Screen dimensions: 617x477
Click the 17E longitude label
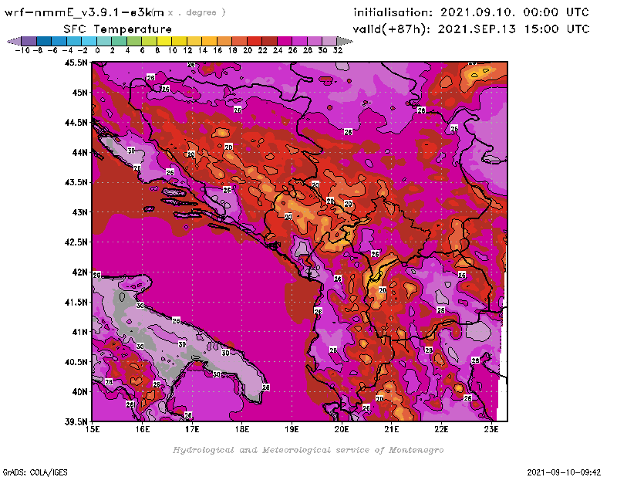pos(192,429)
